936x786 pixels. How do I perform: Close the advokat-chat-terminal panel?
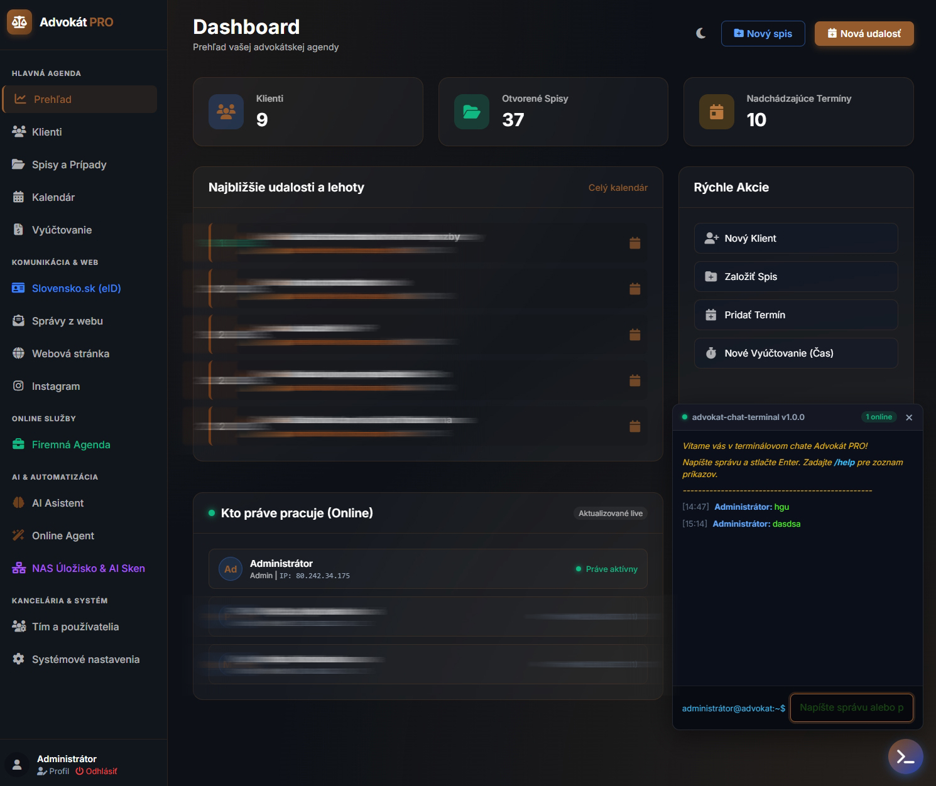pos(909,417)
